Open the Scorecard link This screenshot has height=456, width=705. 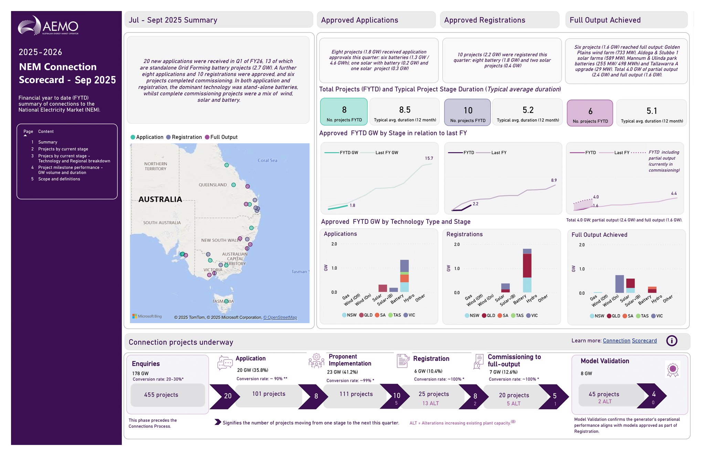click(644, 341)
